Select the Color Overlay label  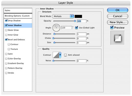(14, 59)
